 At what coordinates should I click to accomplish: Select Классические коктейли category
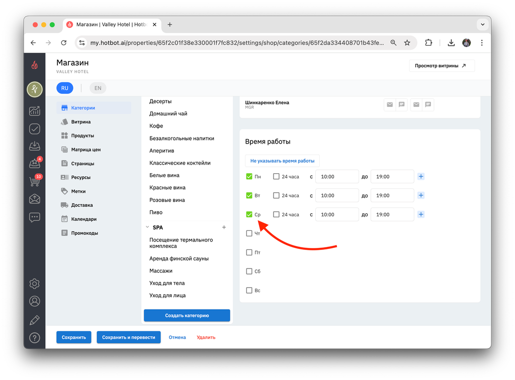pos(180,163)
